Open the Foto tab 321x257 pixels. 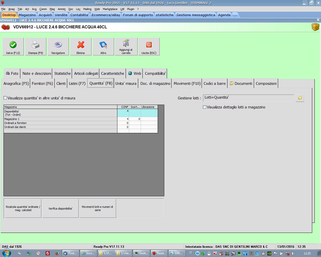click(x=12, y=74)
